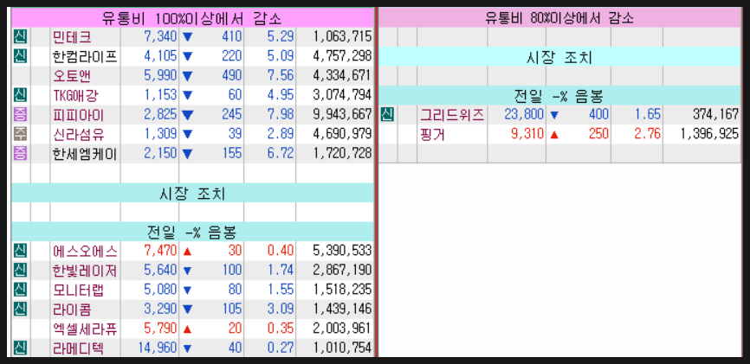This screenshot has height=364, width=750.
Task: Click the up arrow in 핑거 row
Action: pyautogui.click(x=554, y=135)
